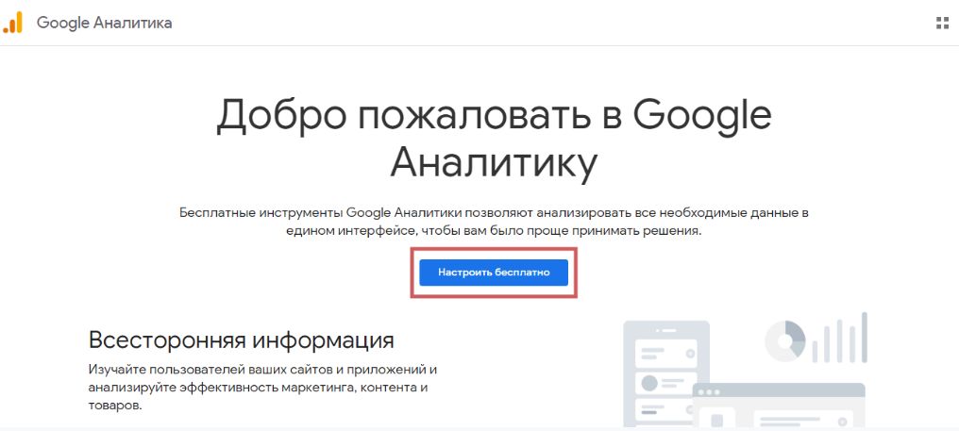Click the content card inside browser mockup

point(802,420)
